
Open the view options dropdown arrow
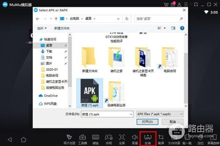165,28
